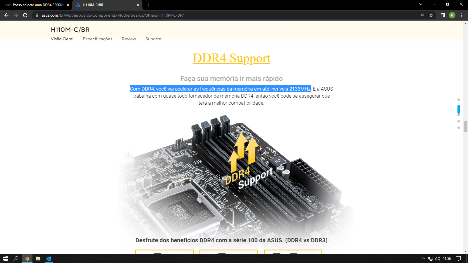This screenshot has width=468, height=263.
Task: Open Suporte section
Action: [153, 39]
